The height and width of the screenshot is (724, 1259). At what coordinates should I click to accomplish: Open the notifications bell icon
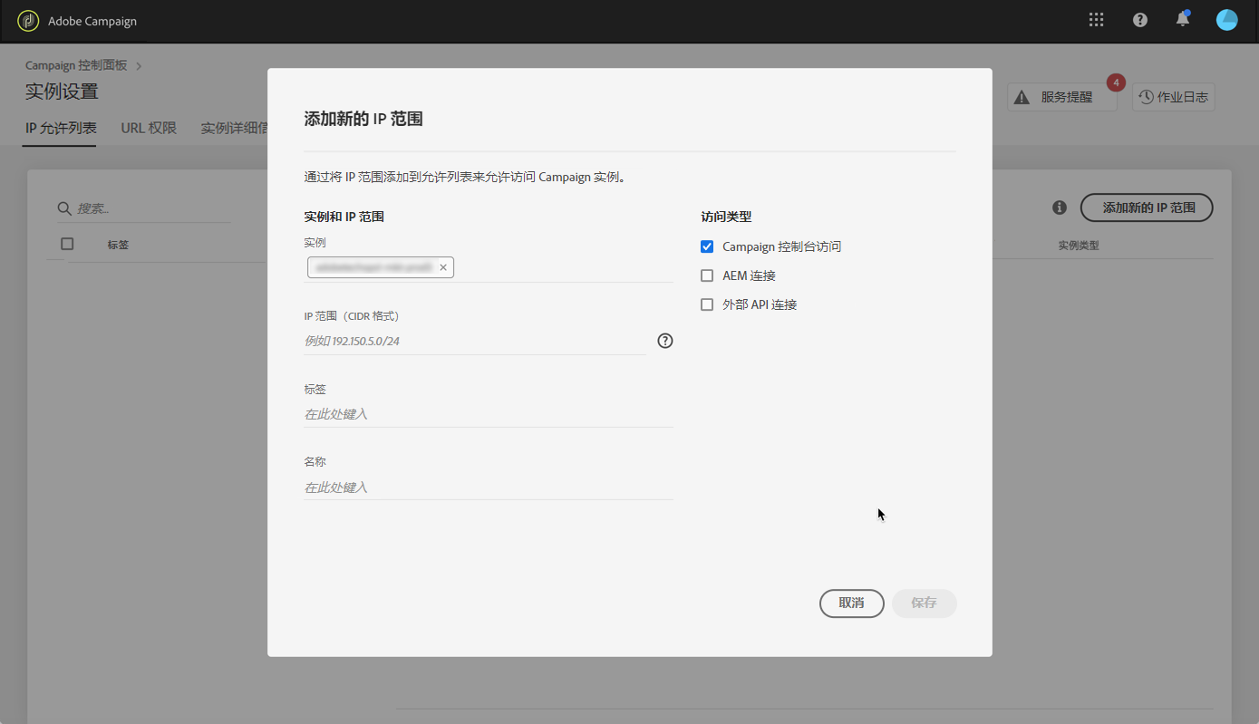(1183, 19)
